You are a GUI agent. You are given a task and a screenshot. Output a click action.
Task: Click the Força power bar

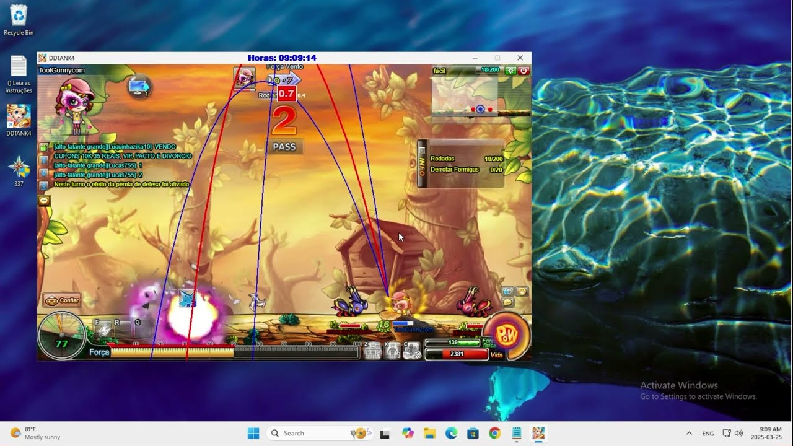tap(234, 352)
